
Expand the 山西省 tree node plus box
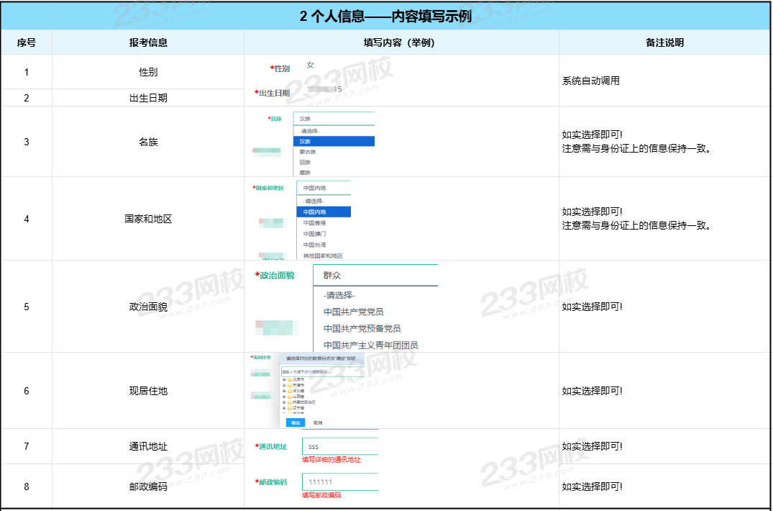(284, 397)
